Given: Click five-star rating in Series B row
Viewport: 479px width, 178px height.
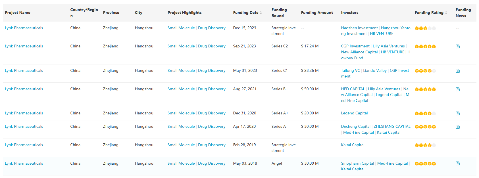Looking at the screenshot, I should 425,89.
